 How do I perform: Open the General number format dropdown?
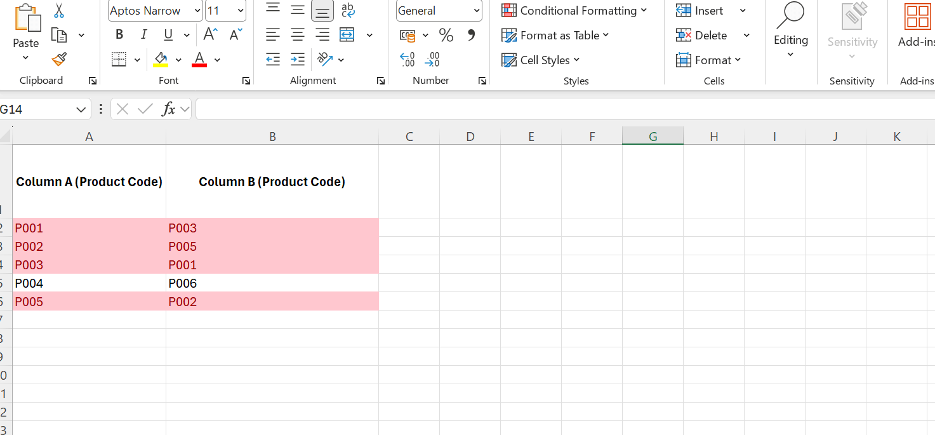tap(475, 11)
